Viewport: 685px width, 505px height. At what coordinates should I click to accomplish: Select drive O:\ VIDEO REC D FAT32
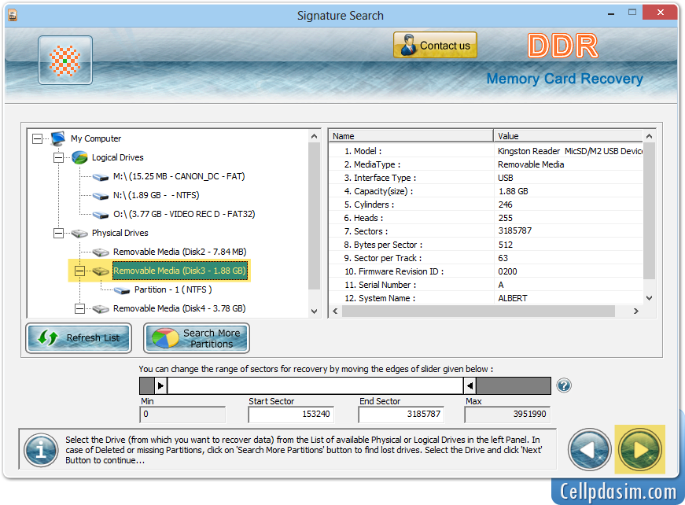(x=184, y=214)
